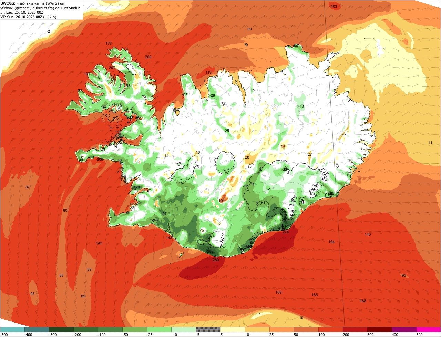Click the pale yellow 5 to 10 legend swatch

[233, 329]
